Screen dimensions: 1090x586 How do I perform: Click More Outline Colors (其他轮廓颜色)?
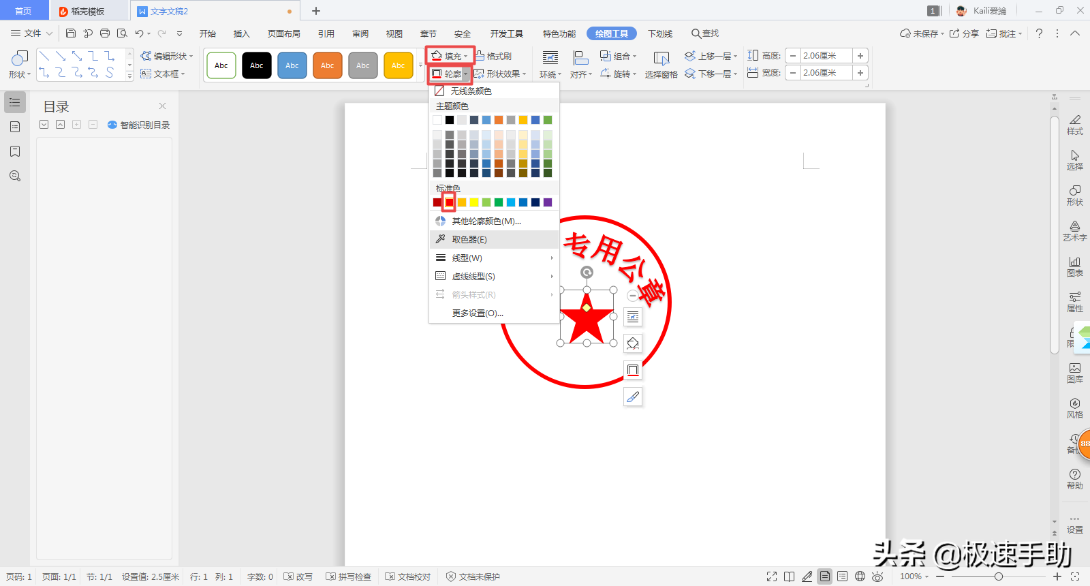pyautogui.click(x=494, y=221)
